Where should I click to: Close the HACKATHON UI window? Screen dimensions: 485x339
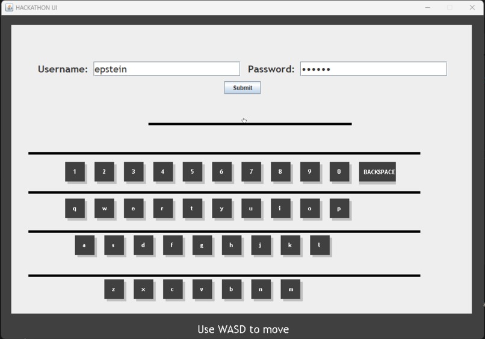(x=472, y=7)
